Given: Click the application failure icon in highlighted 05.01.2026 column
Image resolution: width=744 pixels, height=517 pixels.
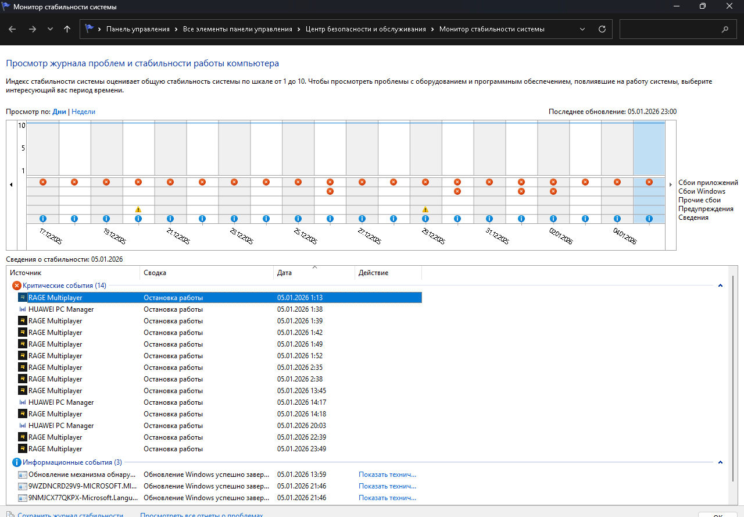Looking at the screenshot, I should click(x=649, y=182).
